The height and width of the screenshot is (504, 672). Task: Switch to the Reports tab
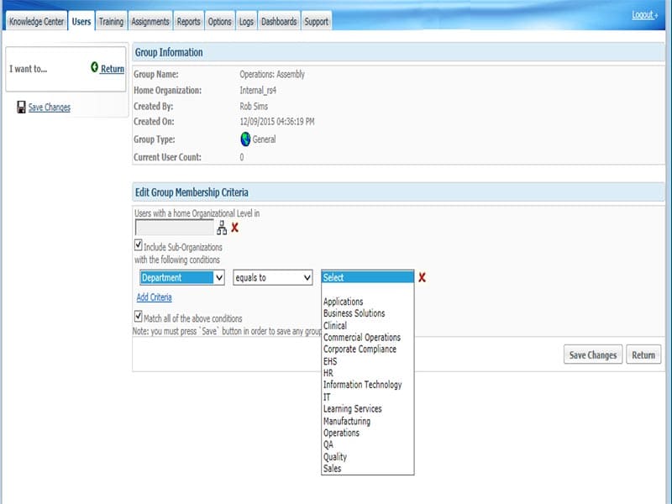click(191, 23)
